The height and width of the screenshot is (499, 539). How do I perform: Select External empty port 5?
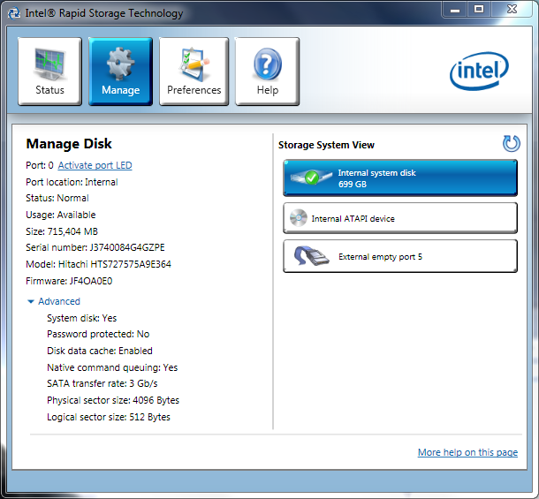pyautogui.click(x=400, y=256)
